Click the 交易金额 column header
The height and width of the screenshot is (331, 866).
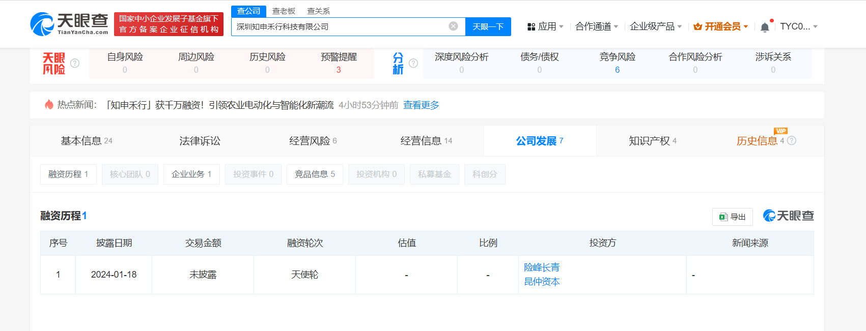[203, 243]
